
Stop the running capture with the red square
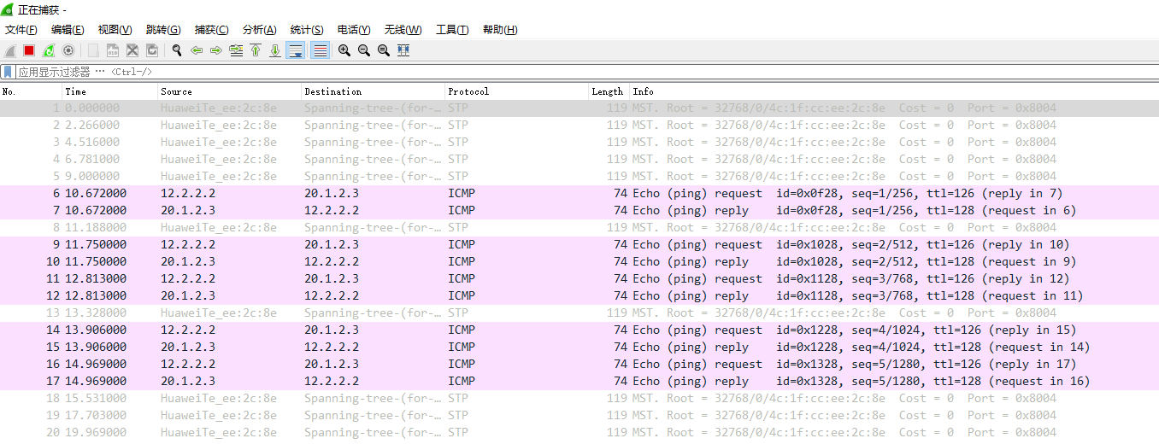29,50
